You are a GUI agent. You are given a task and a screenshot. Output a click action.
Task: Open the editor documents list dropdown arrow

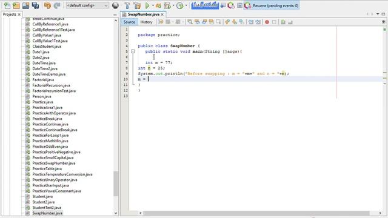coord(378,14)
